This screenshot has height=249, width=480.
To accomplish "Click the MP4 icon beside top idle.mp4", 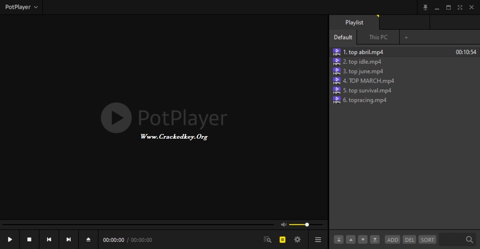I will click(337, 62).
